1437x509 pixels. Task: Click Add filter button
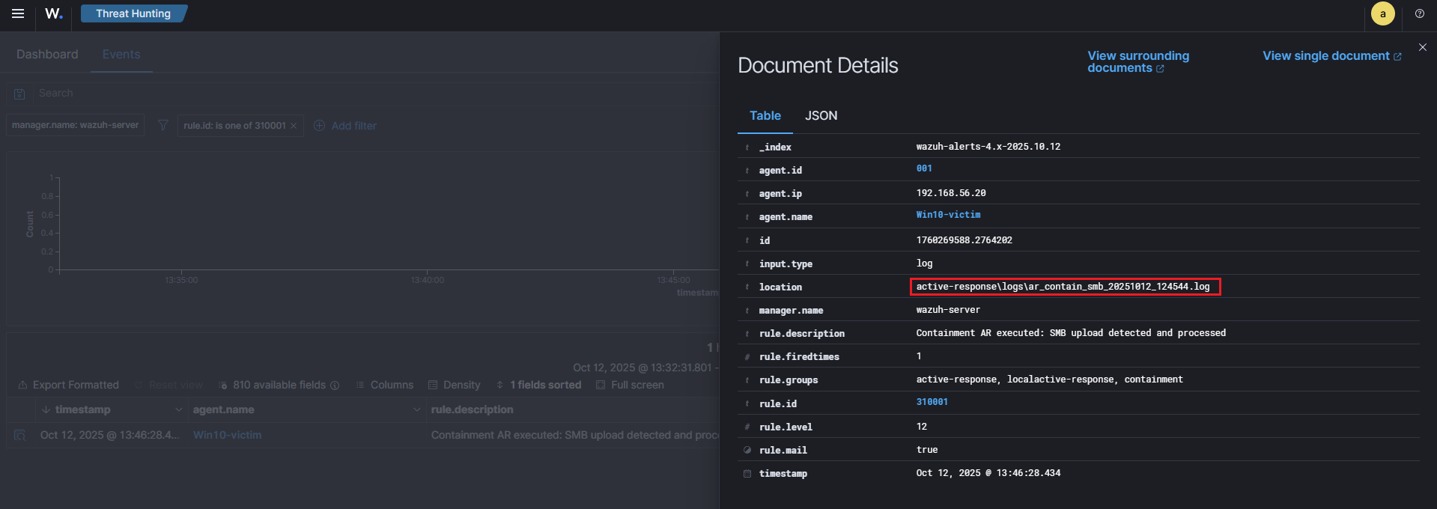click(345, 126)
